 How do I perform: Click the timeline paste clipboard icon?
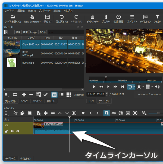30,113
